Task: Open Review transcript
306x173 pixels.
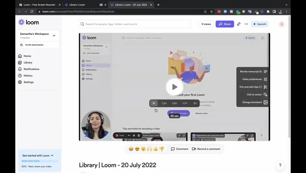Action: (x=253, y=71)
